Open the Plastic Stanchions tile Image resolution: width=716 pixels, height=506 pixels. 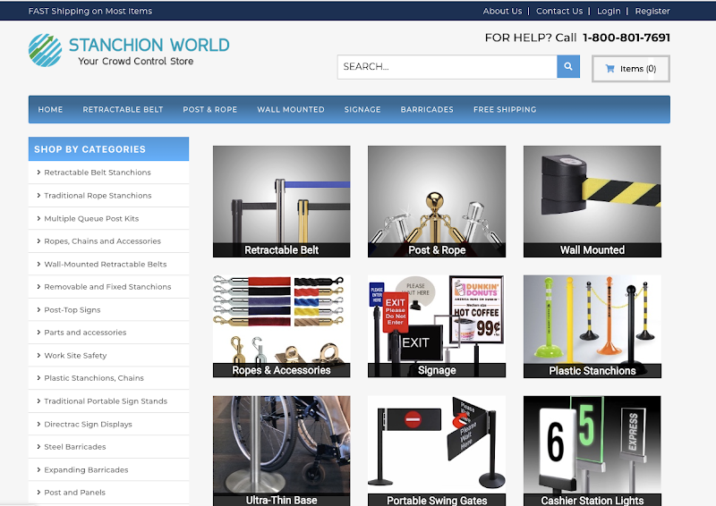point(592,326)
